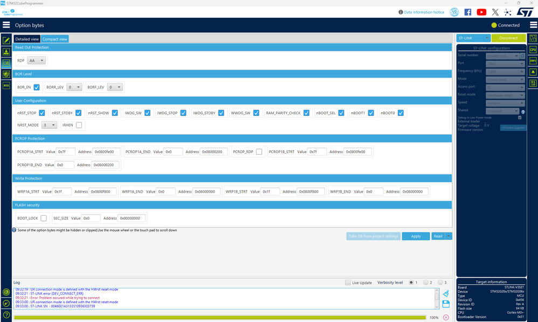Screen dimensions: 538x322
Task: Cancel progress with the red X icon
Action: (x=446, y=317)
